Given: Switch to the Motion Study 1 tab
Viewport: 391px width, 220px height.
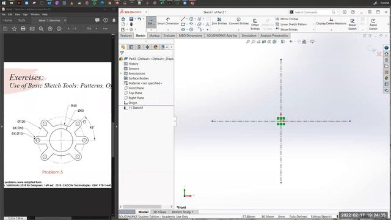Looking at the screenshot, I should [x=183, y=212].
